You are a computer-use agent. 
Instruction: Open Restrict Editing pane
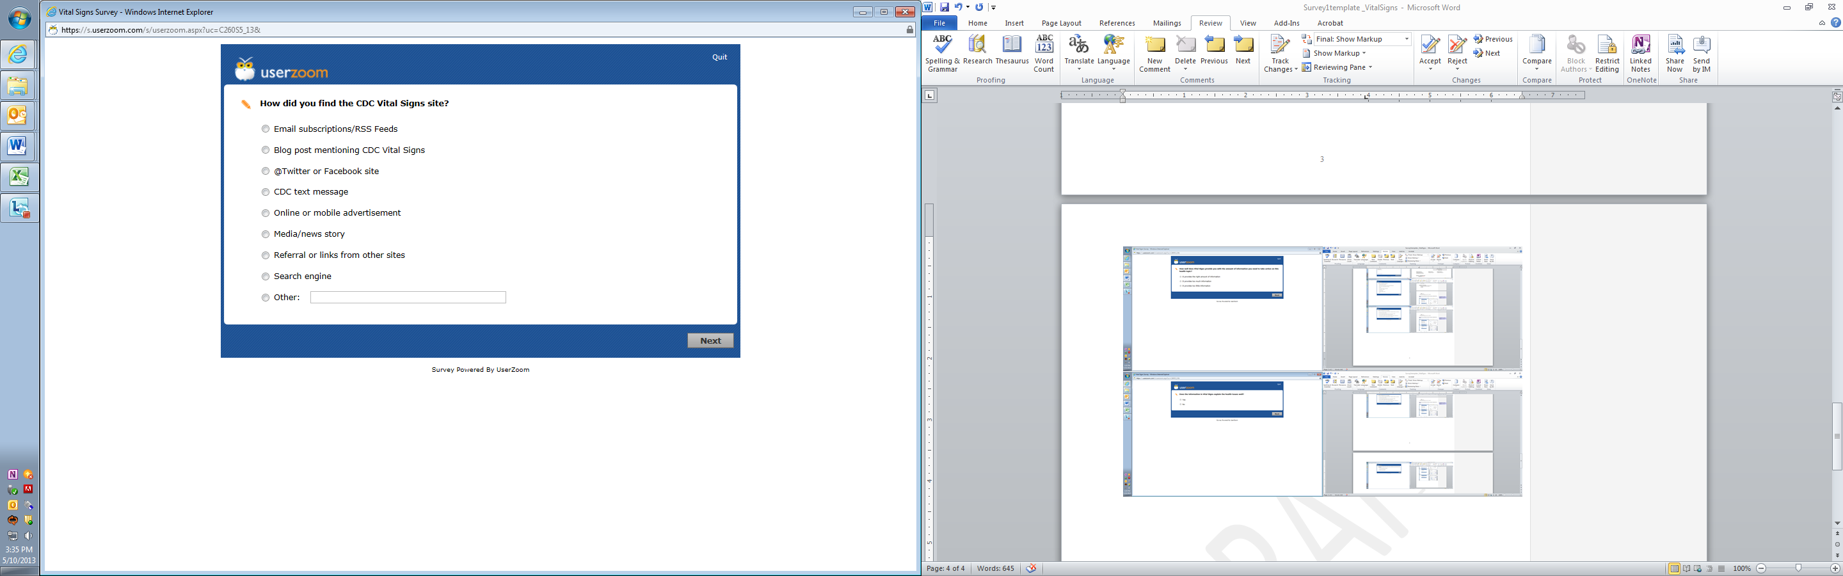(x=1607, y=53)
